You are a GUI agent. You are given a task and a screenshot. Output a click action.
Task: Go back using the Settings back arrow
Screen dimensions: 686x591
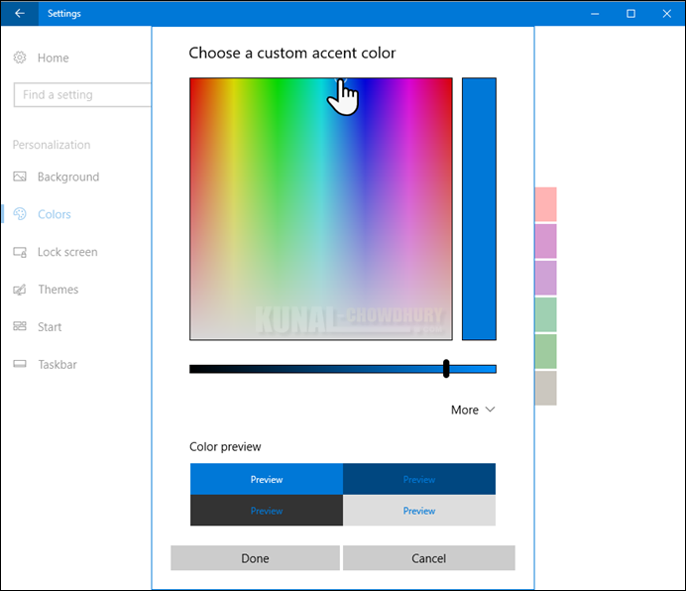pyautogui.click(x=19, y=14)
